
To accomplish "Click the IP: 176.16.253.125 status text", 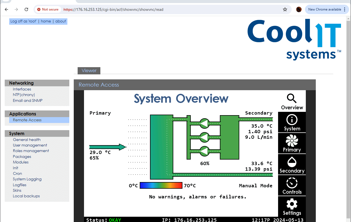I will (189, 220).
